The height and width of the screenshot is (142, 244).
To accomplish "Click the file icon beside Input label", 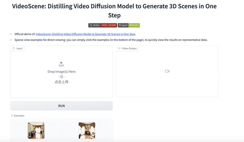I will 14,48.
